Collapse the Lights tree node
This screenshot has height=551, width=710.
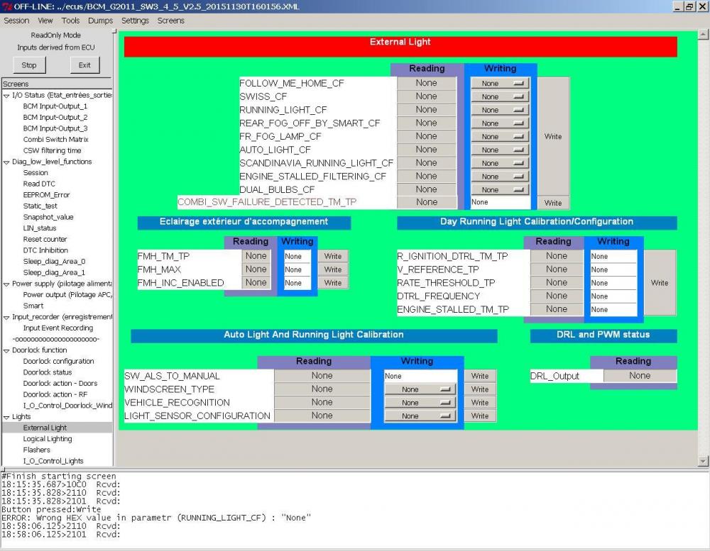point(6,417)
